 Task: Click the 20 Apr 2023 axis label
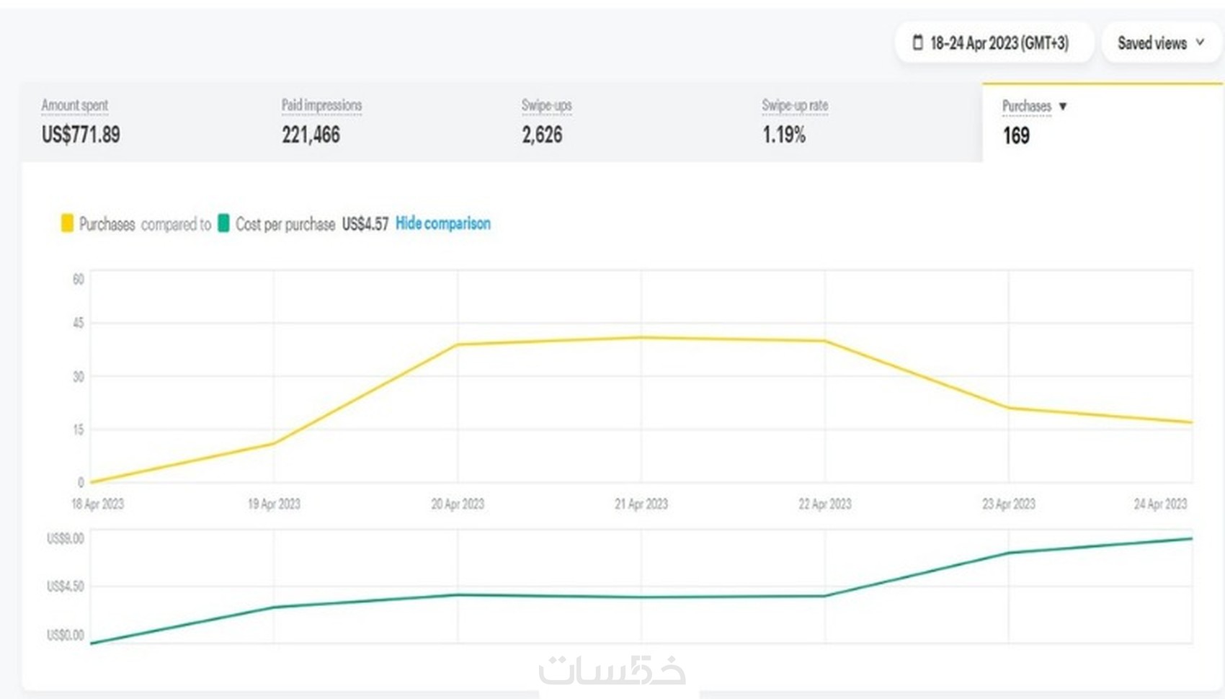tap(458, 504)
